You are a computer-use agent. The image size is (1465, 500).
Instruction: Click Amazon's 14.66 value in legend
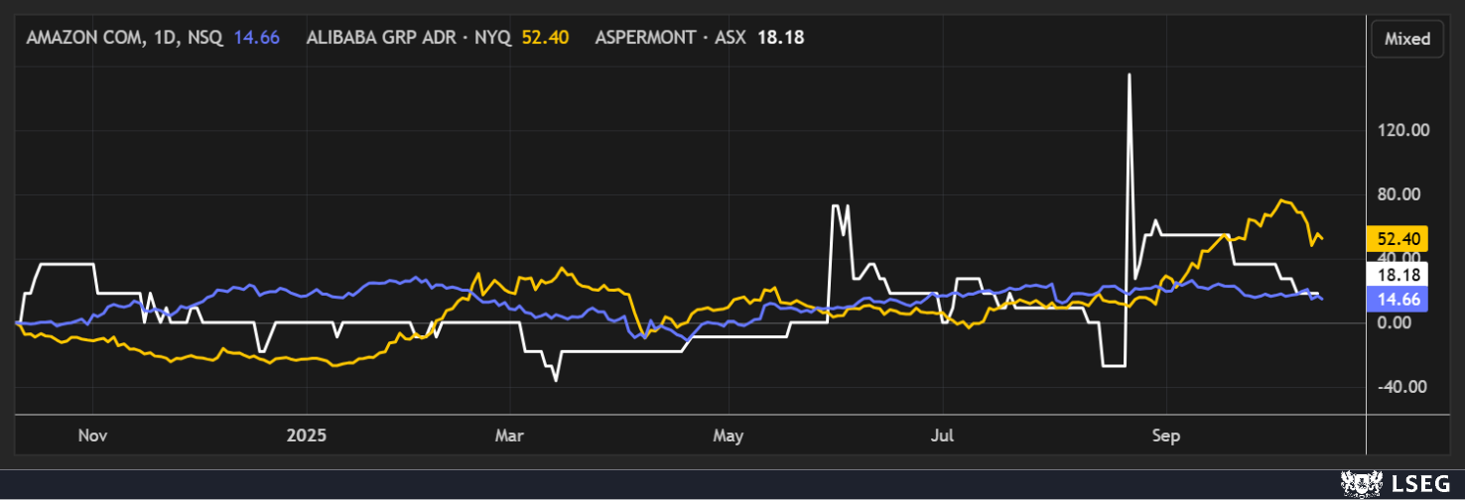(256, 39)
